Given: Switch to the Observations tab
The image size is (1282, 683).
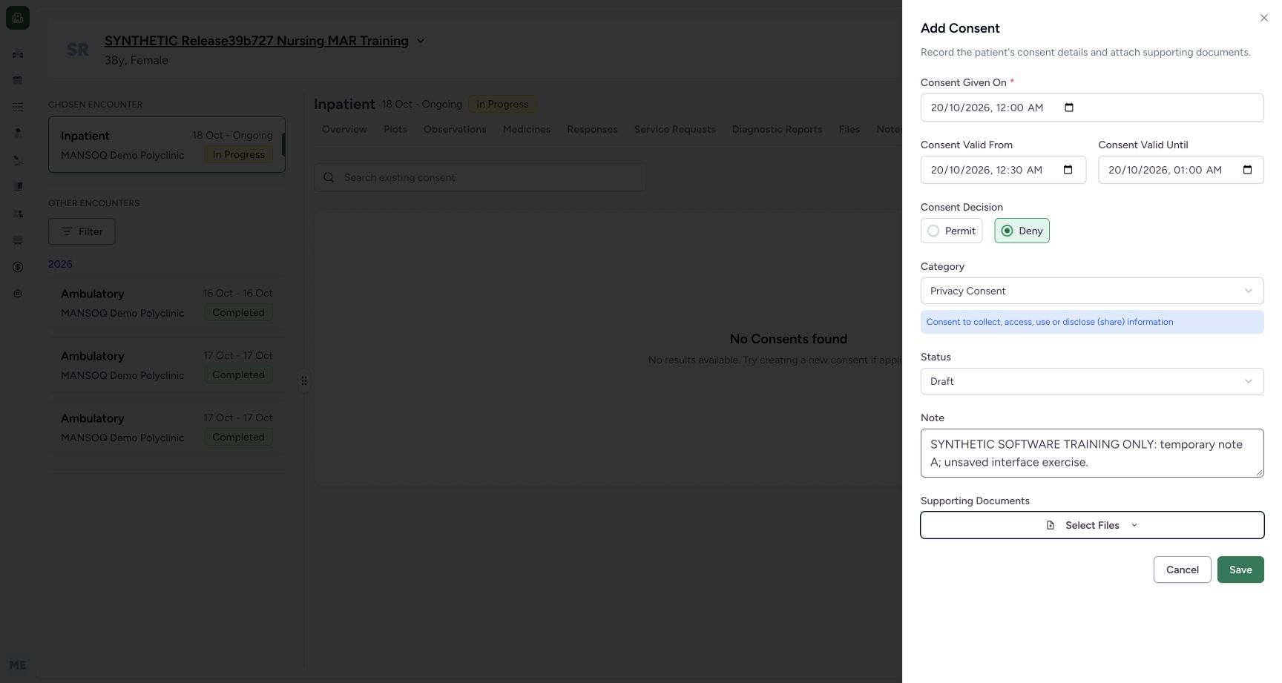Looking at the screenshot, I should [x=455, y=129].
